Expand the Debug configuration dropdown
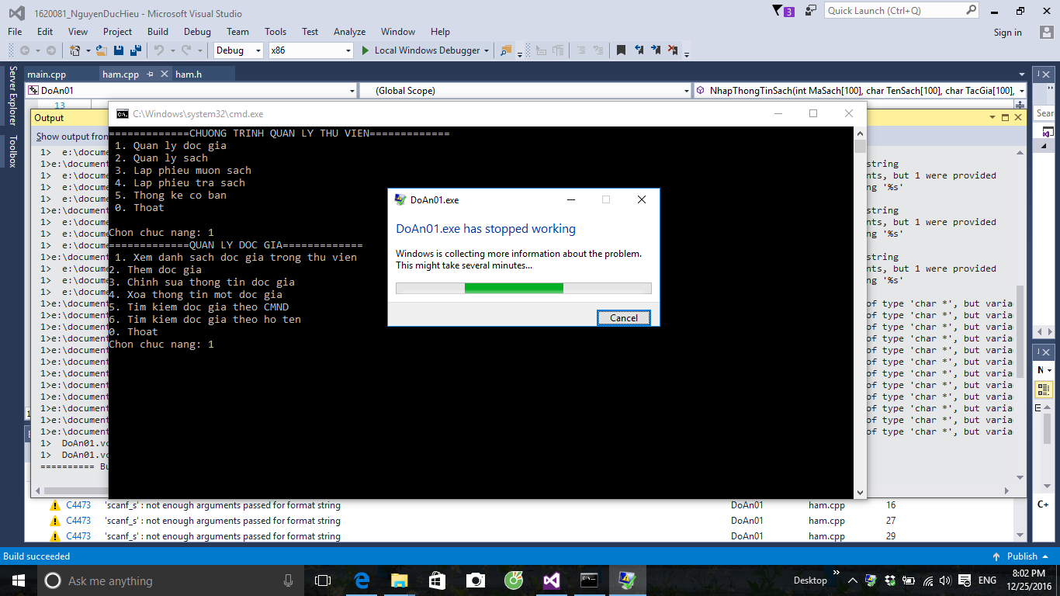 [x=239, y=50]
